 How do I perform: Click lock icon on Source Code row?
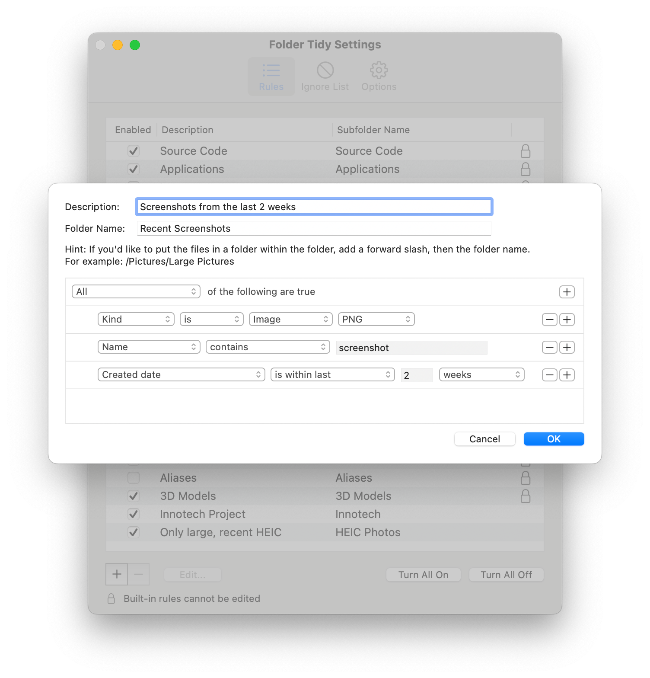click(x=526, y=151)
